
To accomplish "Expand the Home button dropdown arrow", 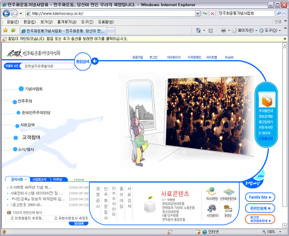I will [x=204, y=31].
